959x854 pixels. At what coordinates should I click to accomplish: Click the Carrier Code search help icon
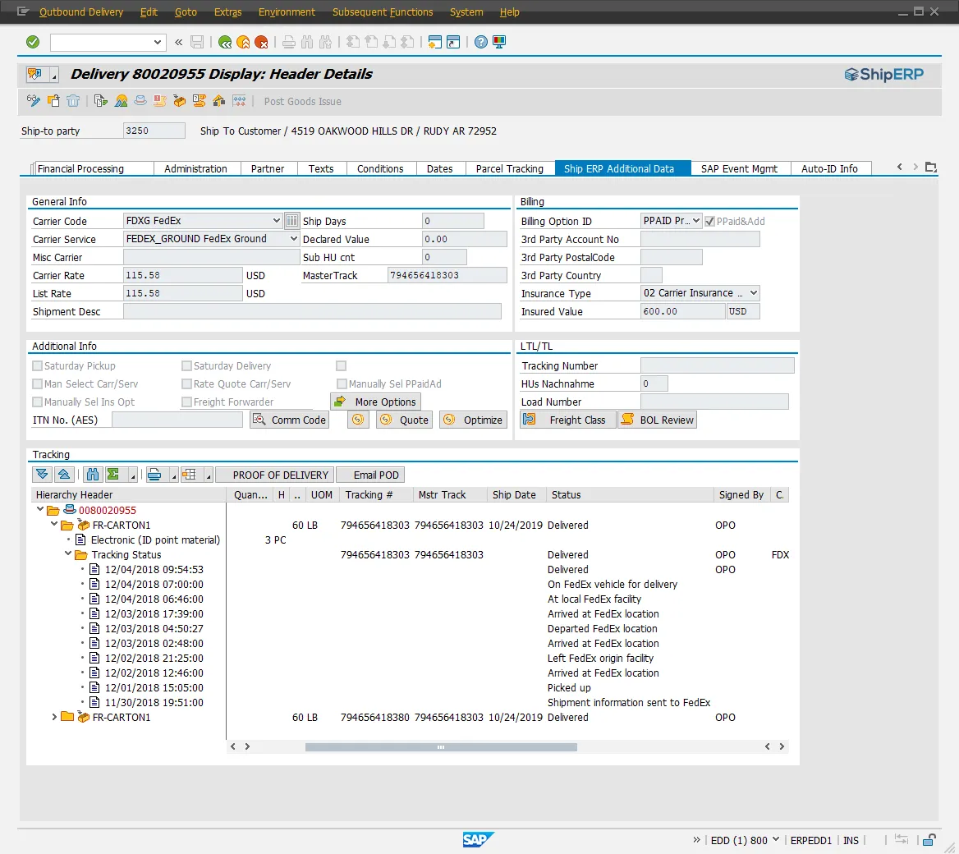click(291, 221)
